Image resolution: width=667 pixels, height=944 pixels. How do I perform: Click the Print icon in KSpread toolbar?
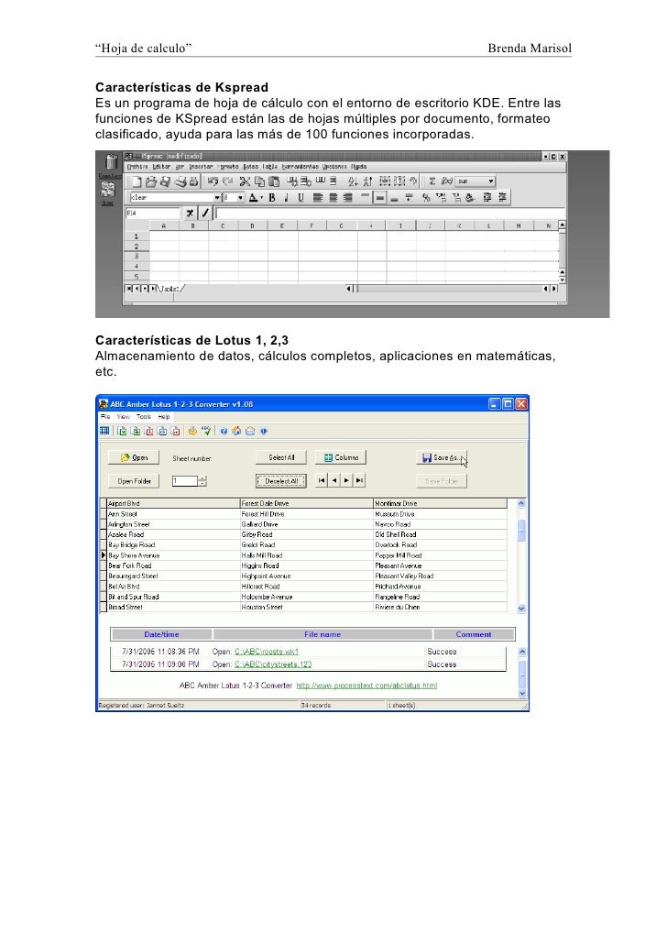point(180,181)
